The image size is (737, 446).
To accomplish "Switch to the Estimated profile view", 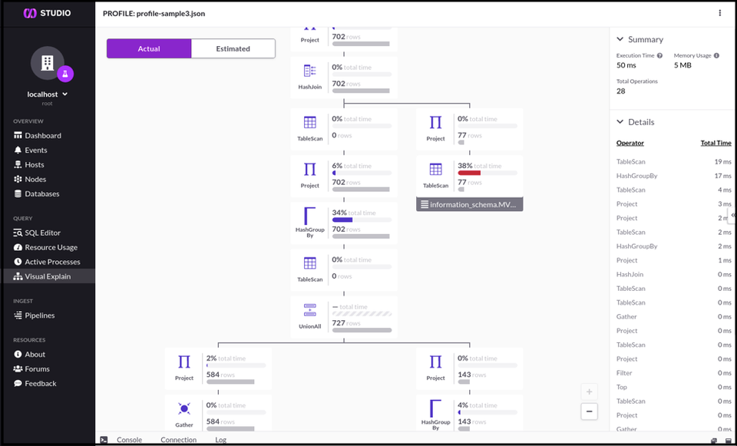I will (x=233, y=48).
